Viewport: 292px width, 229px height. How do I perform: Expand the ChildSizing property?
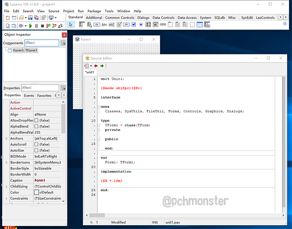pos(6,186)
